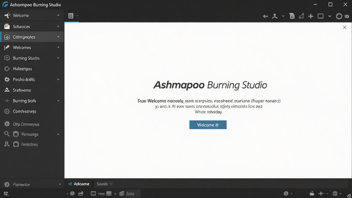
Task: Open the Otip Comeyus sidebar item
Action: pyautogui.click(x=32, y=124)
